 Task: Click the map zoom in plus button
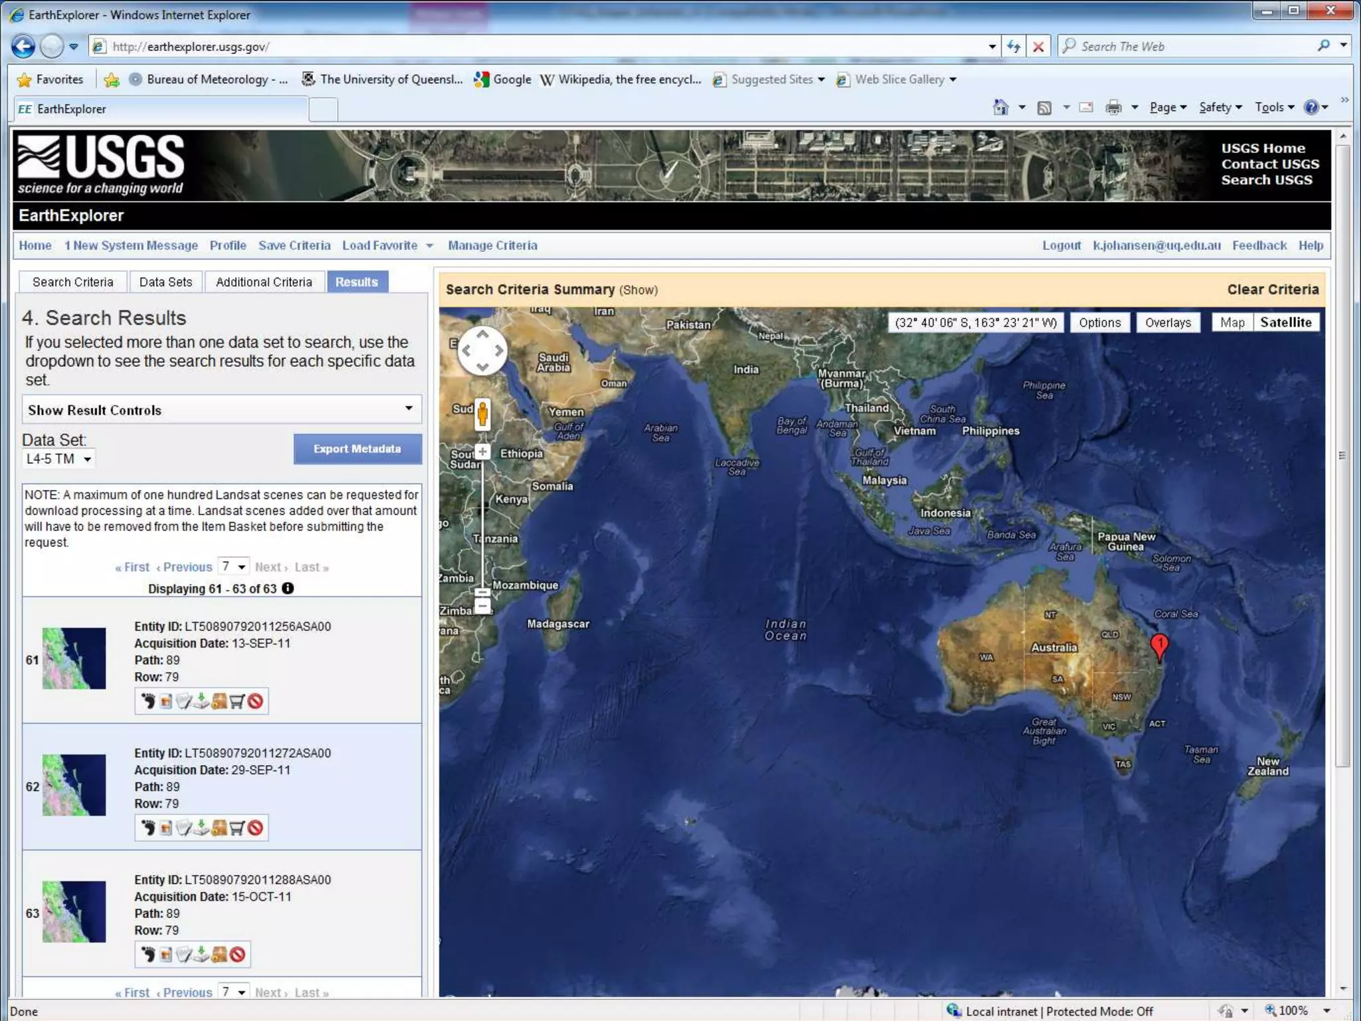click(x=482, y=452)
